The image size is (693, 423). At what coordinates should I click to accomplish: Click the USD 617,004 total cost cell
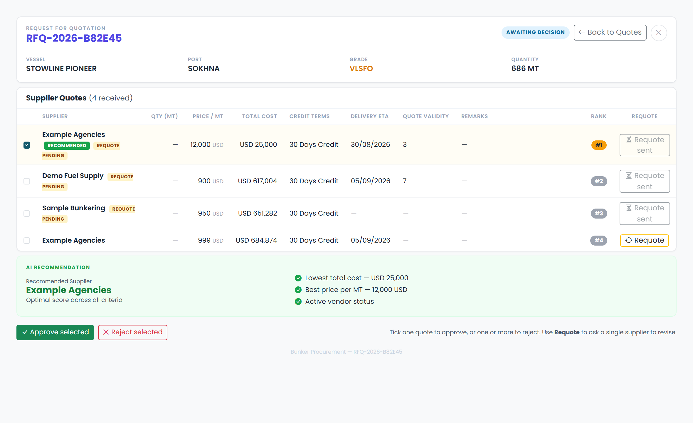pyautogui.click(x=258, y=181)
